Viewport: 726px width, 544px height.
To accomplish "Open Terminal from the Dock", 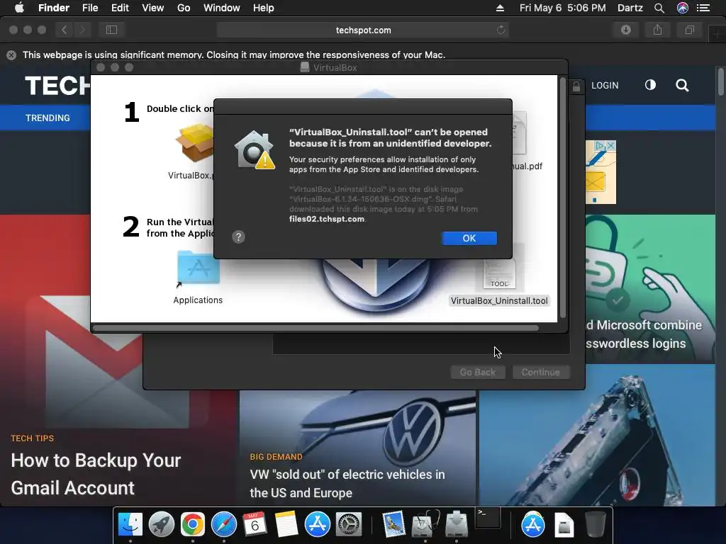I will coord(488,518).
